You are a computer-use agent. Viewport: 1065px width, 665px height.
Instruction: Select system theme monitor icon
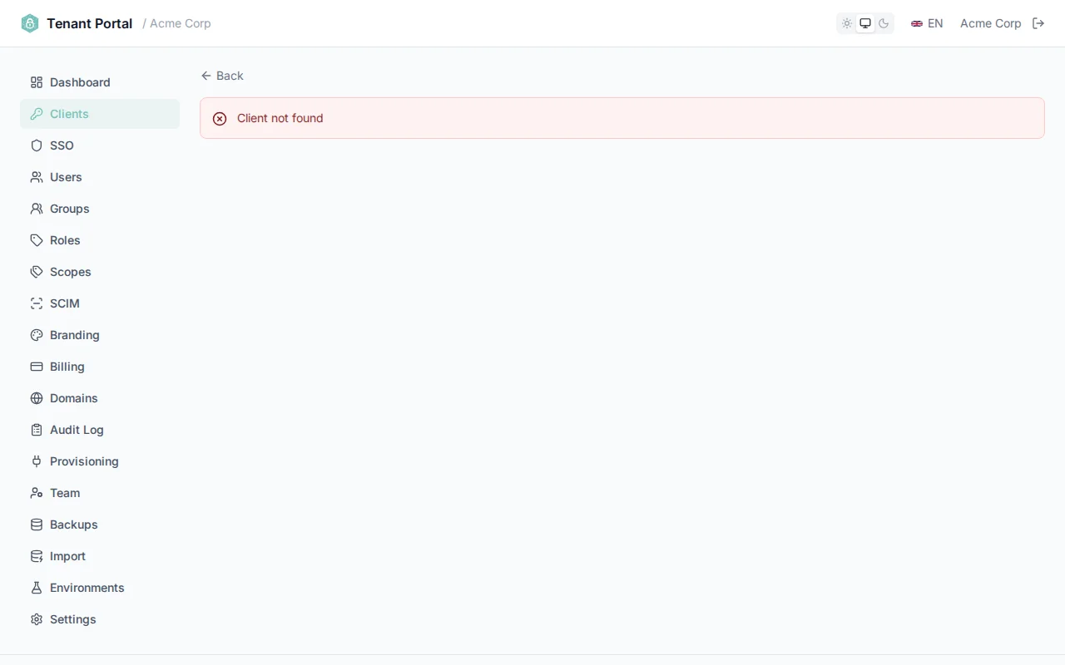click(x=865, y=23)
